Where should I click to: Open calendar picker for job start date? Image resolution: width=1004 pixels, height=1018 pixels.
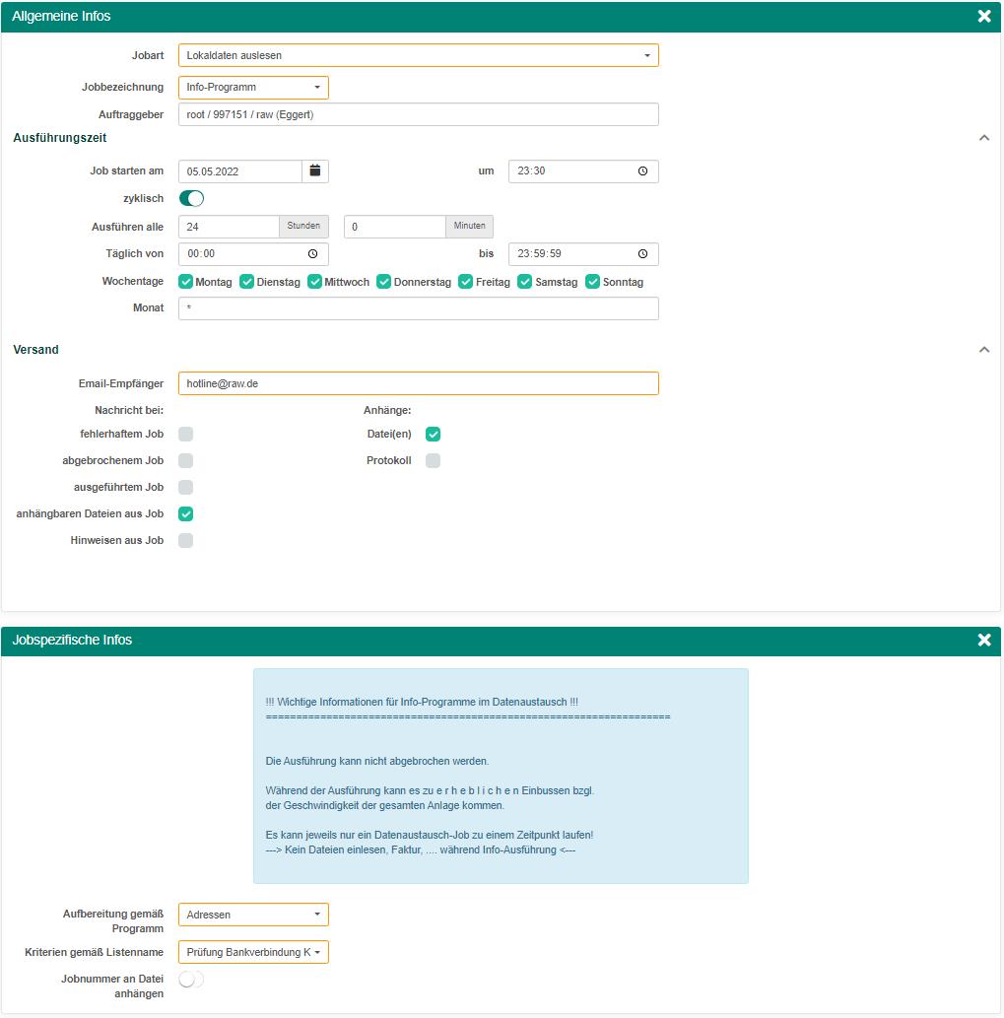(x=315, y=171)
